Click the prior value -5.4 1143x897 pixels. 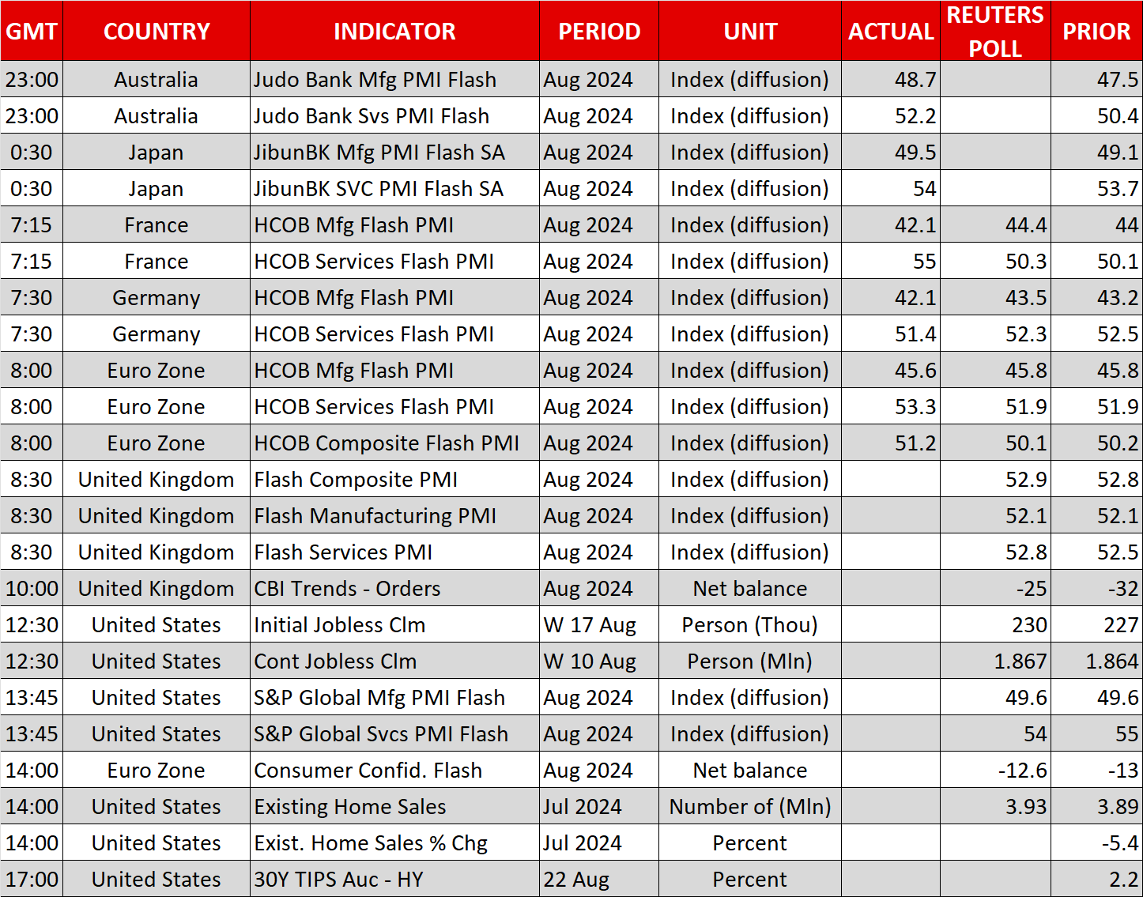pos(1120,842)
